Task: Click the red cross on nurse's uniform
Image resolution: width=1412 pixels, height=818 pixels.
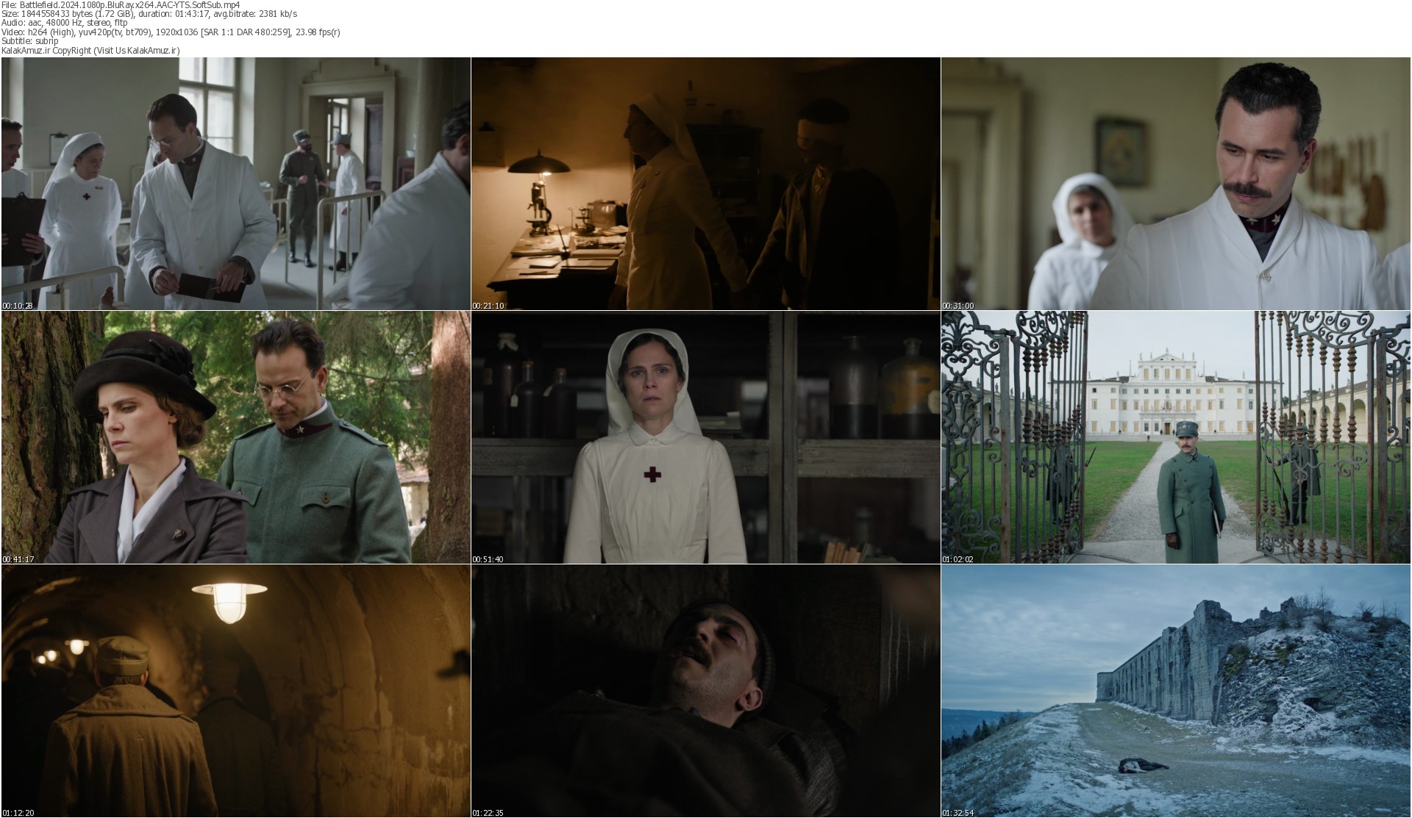Action: pos(652,475)
